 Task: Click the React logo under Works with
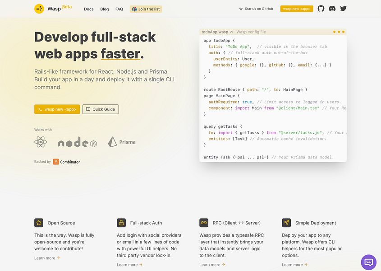click(x=40, y=142)
